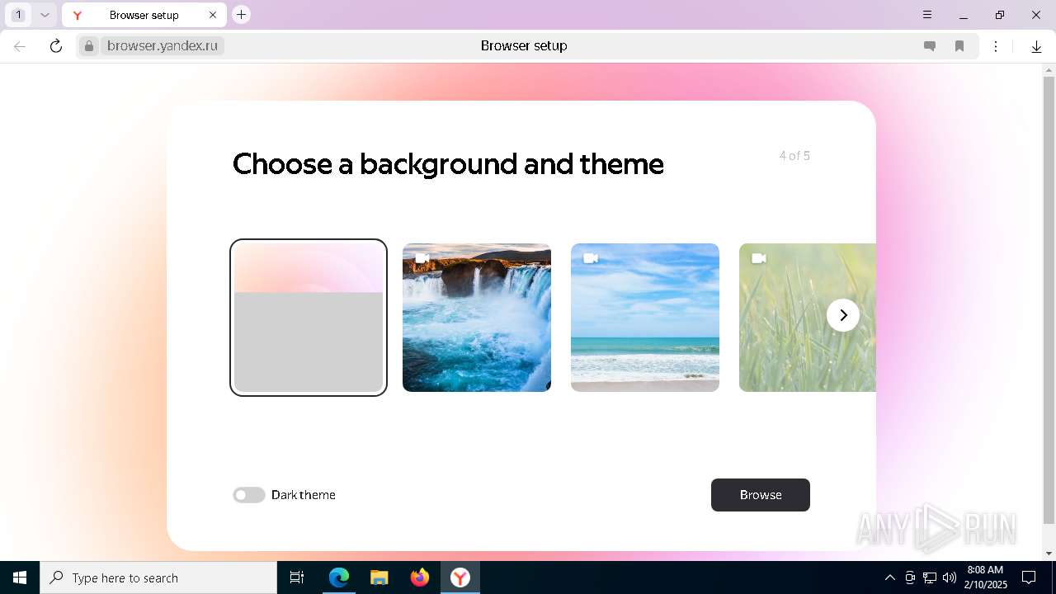This screenshot has height=594, width=1056.
Task: Open File Explorer from taskbar
Action: click(x=379, y=577)
